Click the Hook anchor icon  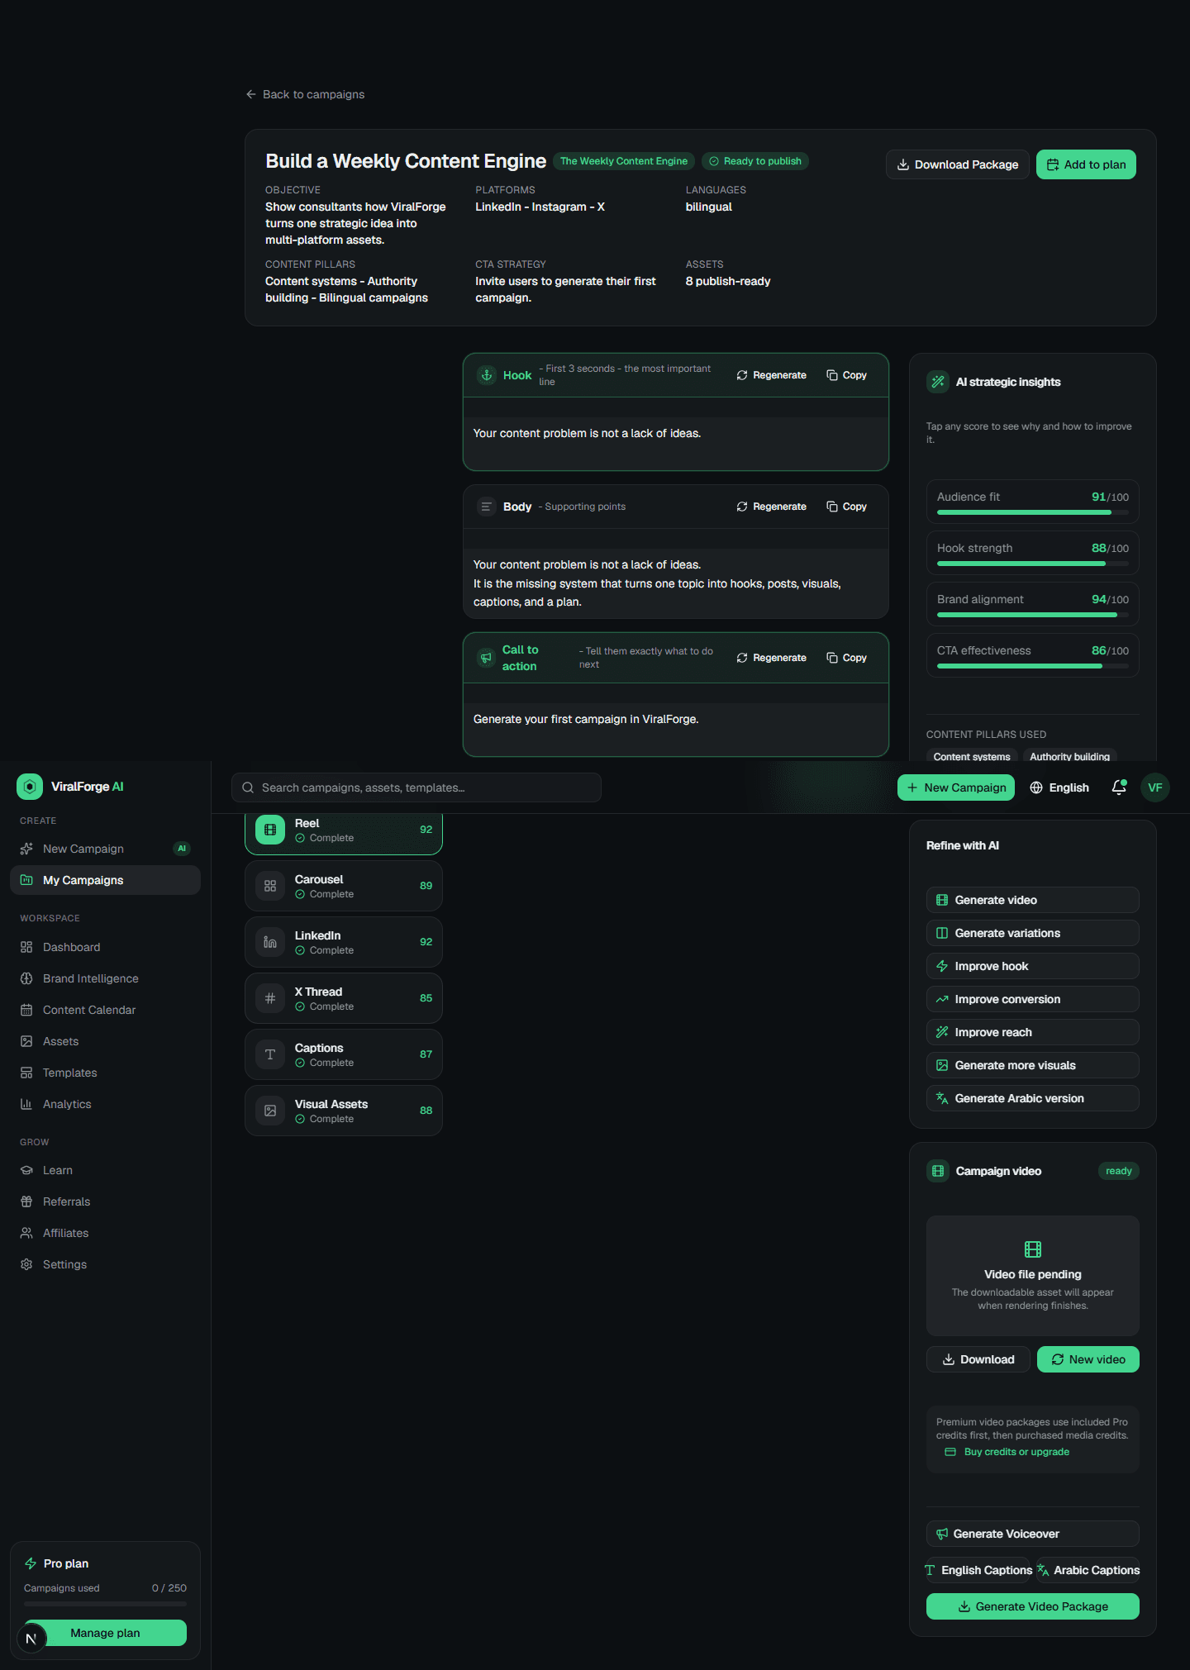487,375
